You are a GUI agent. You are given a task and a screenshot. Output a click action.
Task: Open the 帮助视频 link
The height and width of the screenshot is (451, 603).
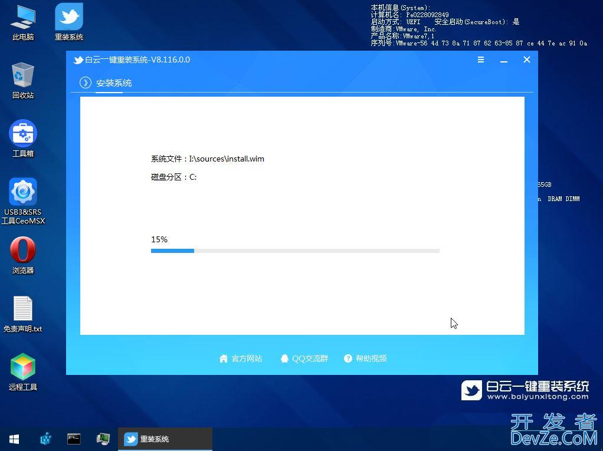[365, 358]
